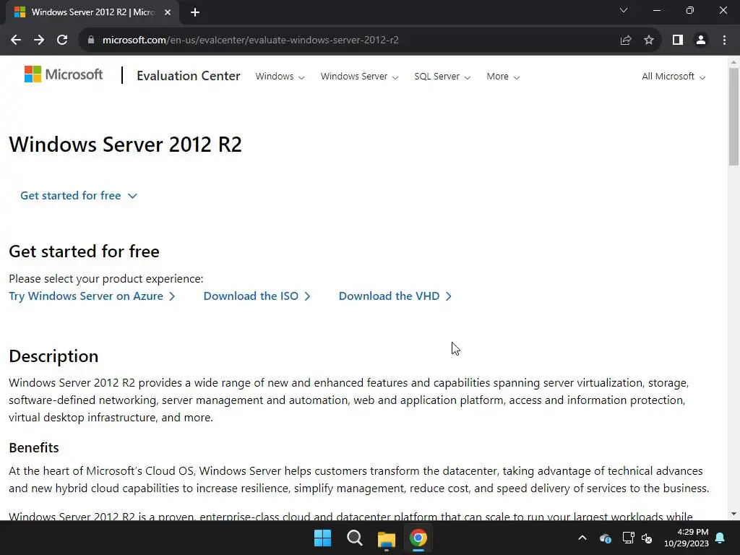Open the Evaluation Center home link
Viewport: 740px width, 555px height.
click(x=189, y=76)
